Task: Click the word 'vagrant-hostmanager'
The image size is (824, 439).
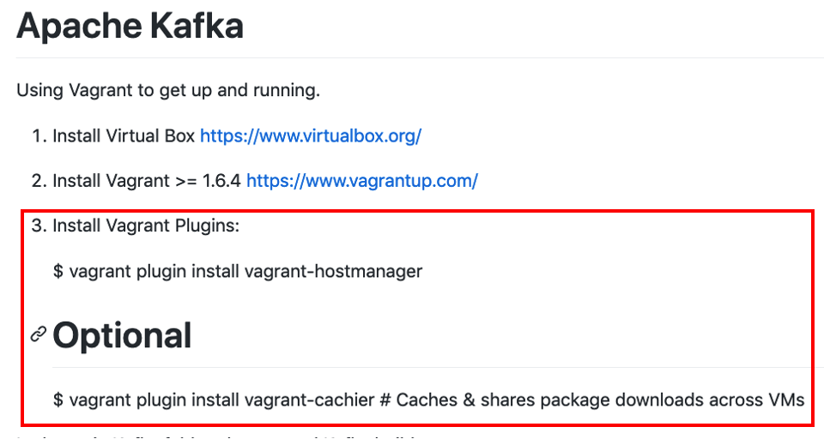Action: pyautogui.click(x=334, y=272)
